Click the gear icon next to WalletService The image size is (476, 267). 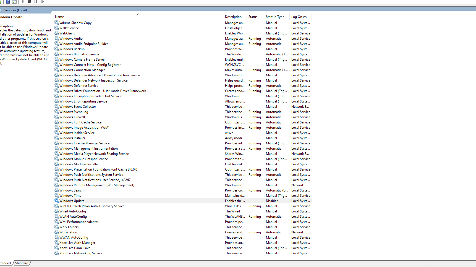57,28
